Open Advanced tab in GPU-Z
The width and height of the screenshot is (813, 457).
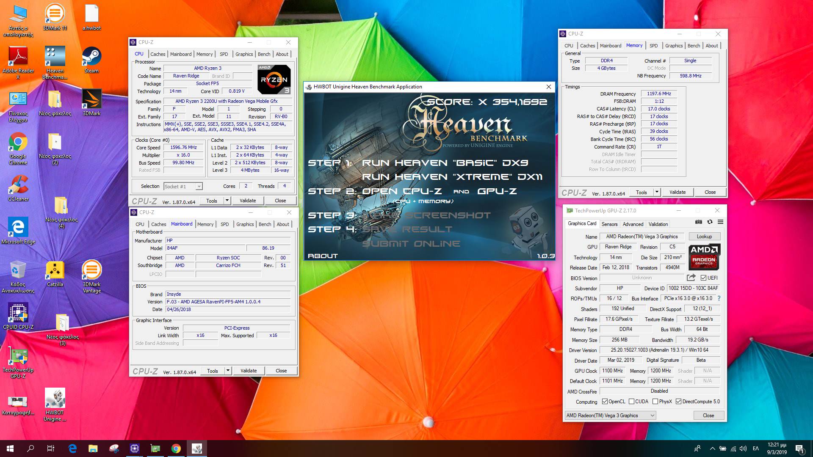tap(633, 224)
